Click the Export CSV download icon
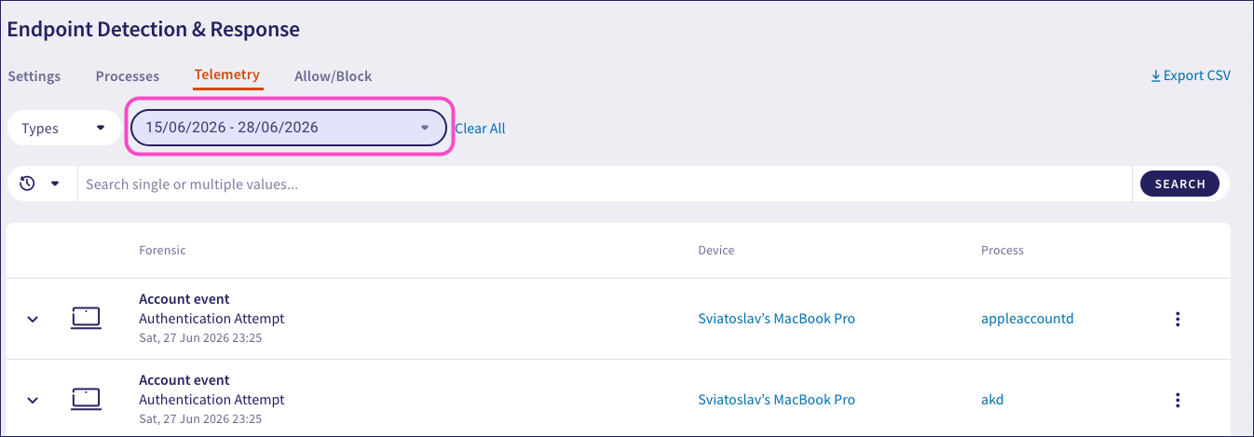1254x437 pixels. point(1156,75)
